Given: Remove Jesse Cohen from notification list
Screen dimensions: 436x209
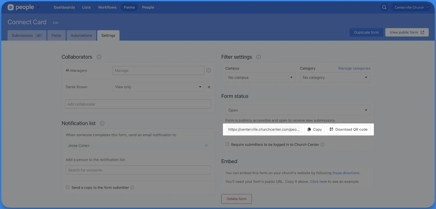Looking at the screenshot, I should click(206, 146).
